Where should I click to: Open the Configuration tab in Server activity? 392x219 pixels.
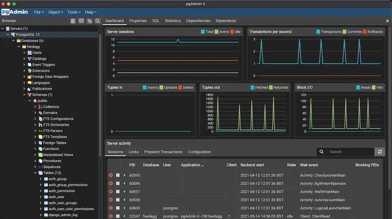click(199, 152)
